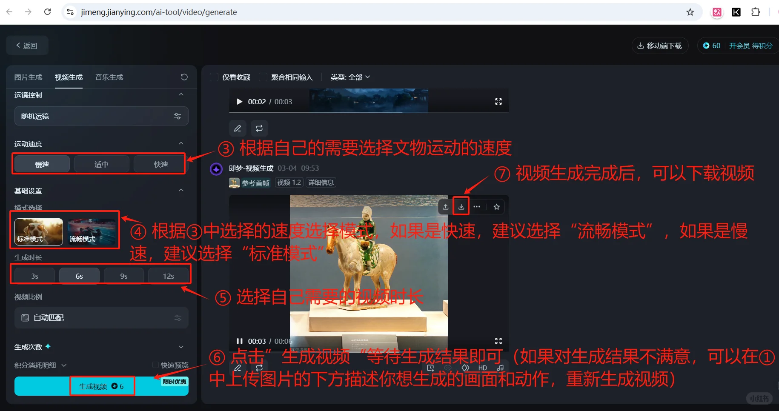Click the HD enhance icon
Viewport: 779px width, 411px height.
click(x=482, y=367)
